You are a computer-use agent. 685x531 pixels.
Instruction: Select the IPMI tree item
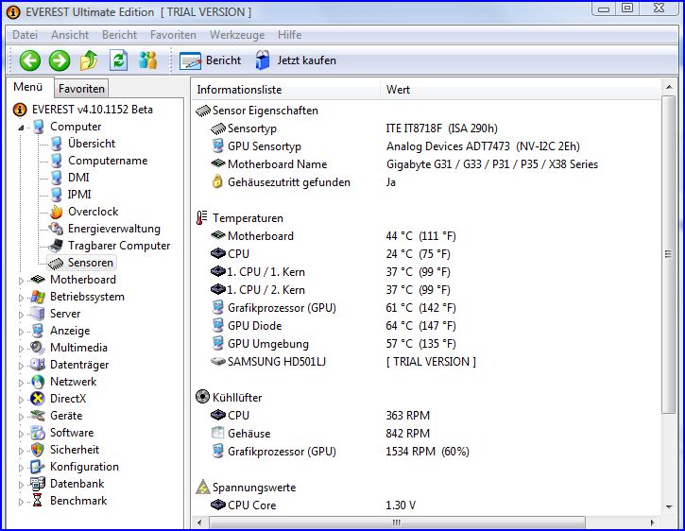79,195
